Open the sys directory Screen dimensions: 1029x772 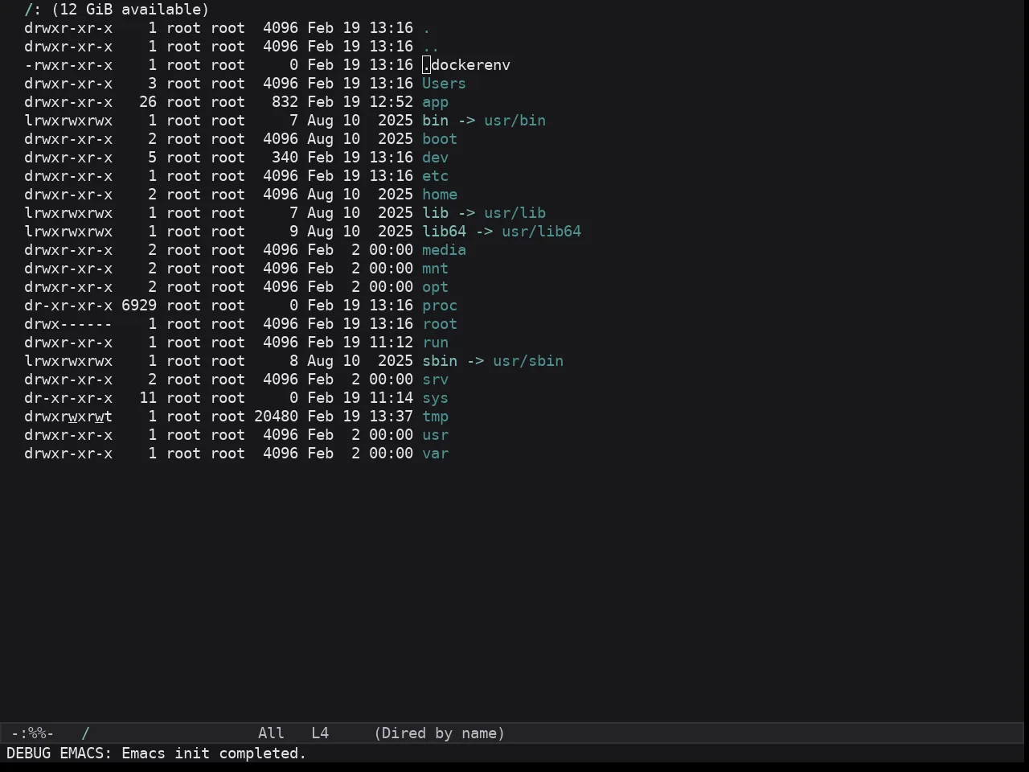435,398
